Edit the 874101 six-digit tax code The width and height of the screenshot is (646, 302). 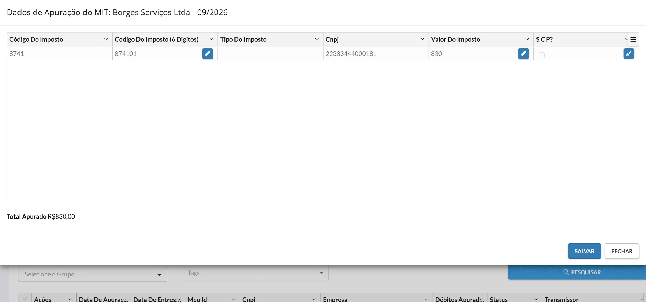(208, 54)
